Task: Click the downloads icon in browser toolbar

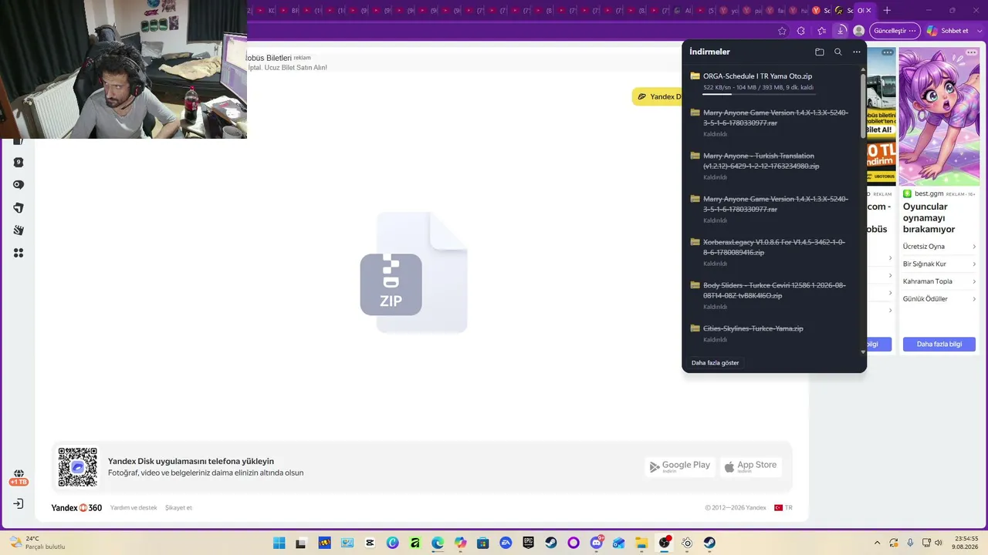Action: (x=841, y=31)
